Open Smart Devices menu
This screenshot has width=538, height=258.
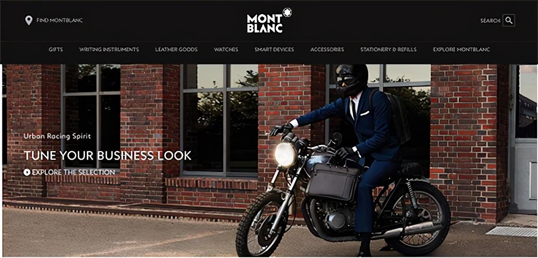[274, 49]
